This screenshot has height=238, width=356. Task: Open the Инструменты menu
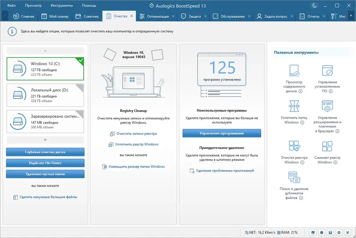[x=61, y=5]
